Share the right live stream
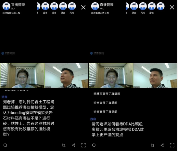 162,145
